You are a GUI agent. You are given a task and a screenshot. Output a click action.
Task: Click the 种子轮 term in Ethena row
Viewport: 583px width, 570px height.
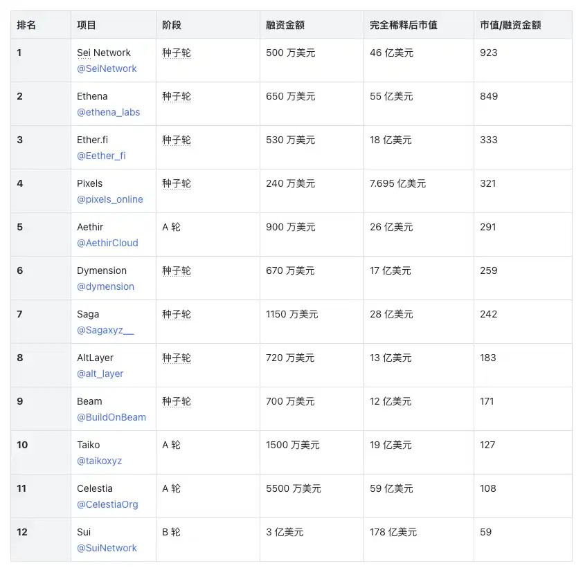tap(176, 96)
